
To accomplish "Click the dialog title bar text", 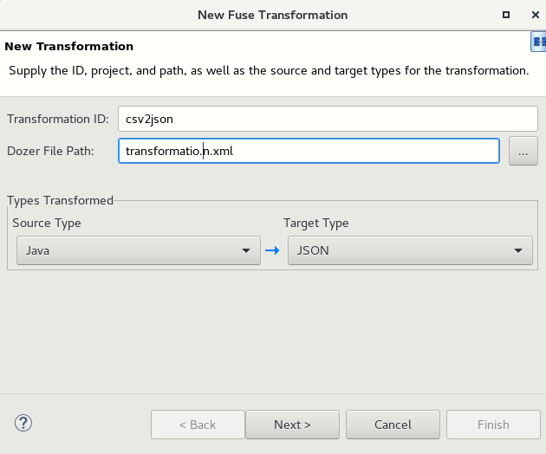I will pyautogui.click(x=272, y=15).
